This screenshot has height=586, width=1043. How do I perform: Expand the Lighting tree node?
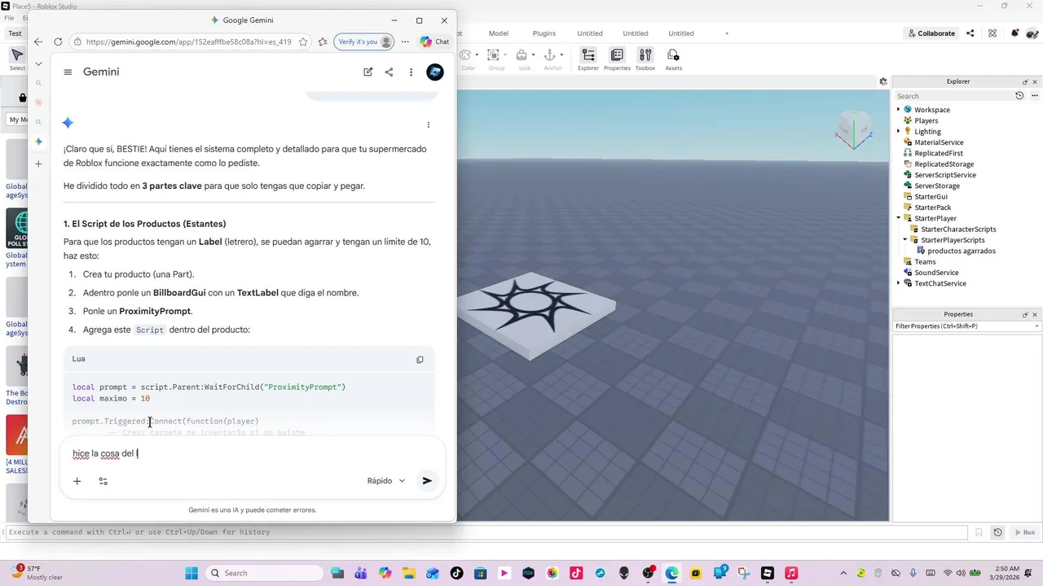(899, 131)
